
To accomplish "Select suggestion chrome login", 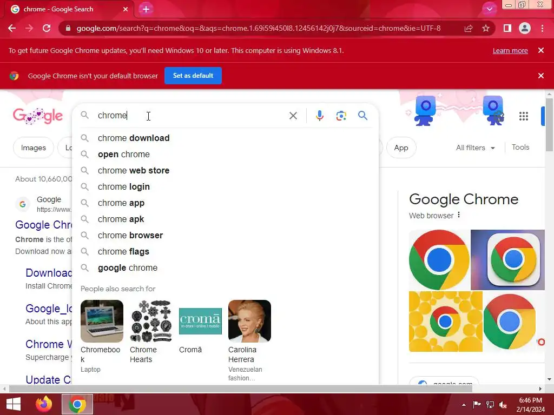I will [x=226, y=186].
